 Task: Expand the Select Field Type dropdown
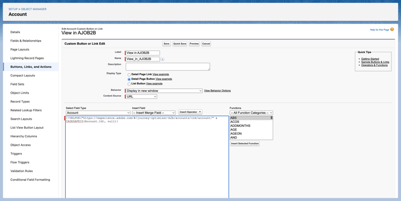coord(98,113)
